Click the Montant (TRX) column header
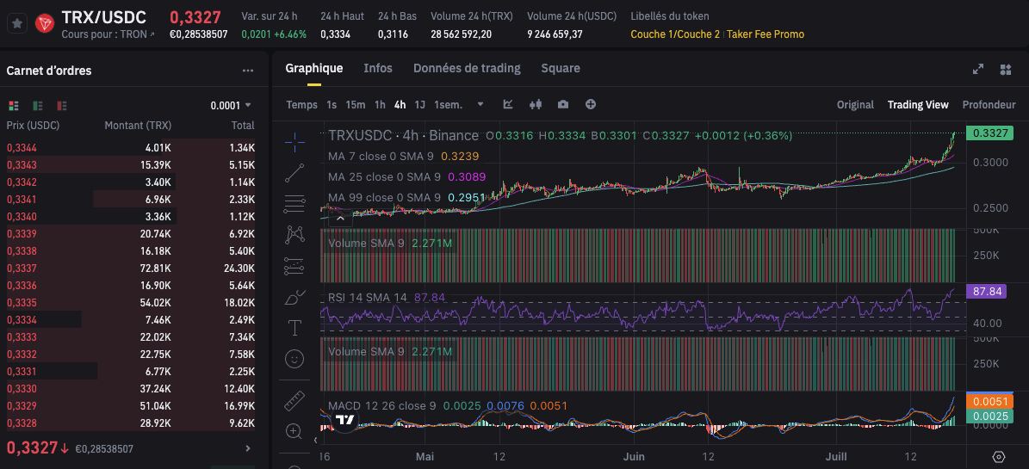This screenshot has height=469, width=1029. (138, 126)
